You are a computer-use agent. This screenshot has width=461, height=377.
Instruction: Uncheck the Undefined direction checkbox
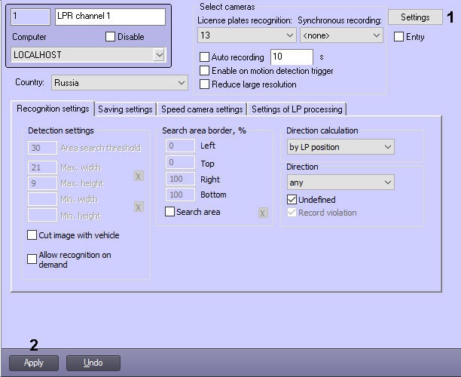click(x=292, y=200)
